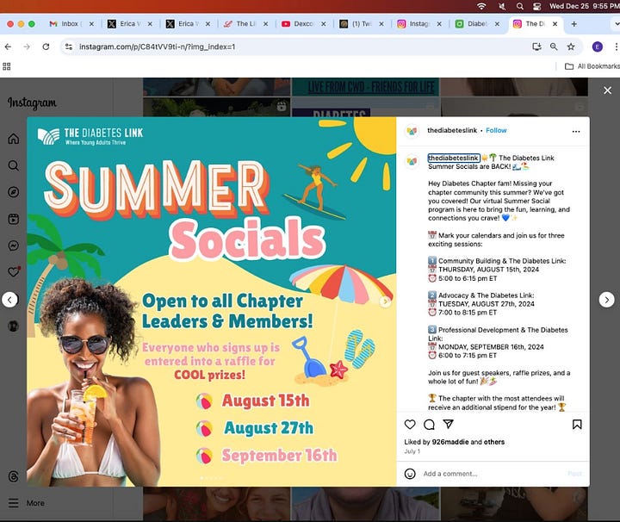Close the post overlay with X
Screen dimensions: 620x522
(x=608, y=90)
